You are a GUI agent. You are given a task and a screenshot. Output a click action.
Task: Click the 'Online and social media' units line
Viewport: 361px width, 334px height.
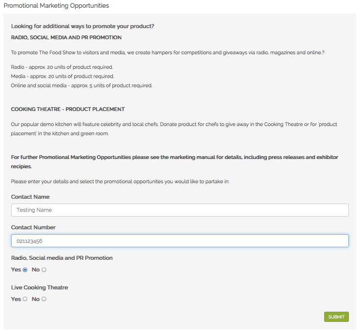81,85
